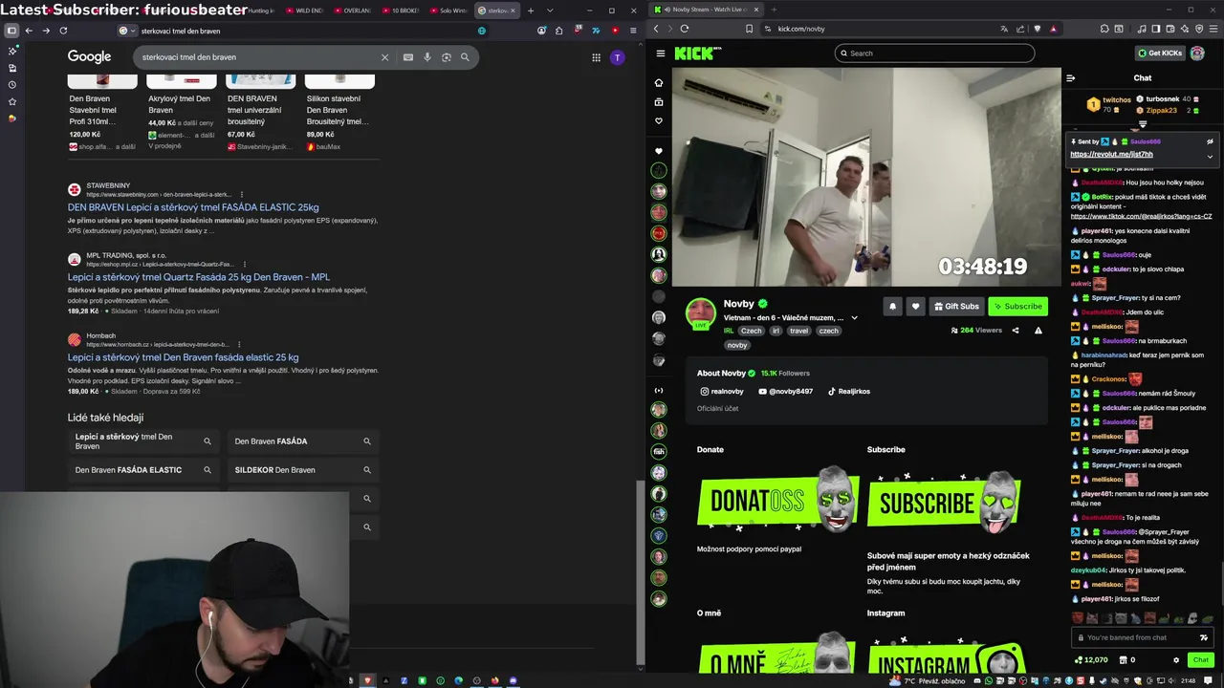The width and height of the screenshot is (1224, 688).
Task: Search related 'Den Braven FASÁDA'
Action: [x=302, y=441]
